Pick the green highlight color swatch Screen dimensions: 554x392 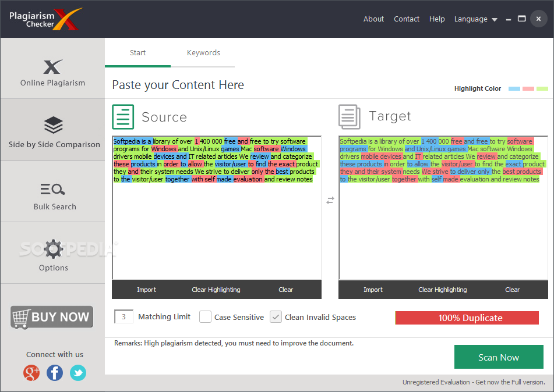click(542, 88)
